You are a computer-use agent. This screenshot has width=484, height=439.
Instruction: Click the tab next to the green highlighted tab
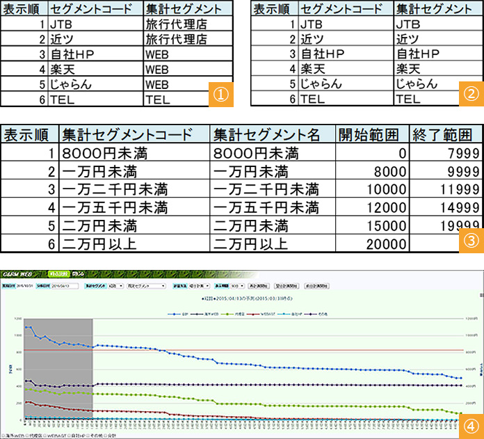[x=78, y=274]
